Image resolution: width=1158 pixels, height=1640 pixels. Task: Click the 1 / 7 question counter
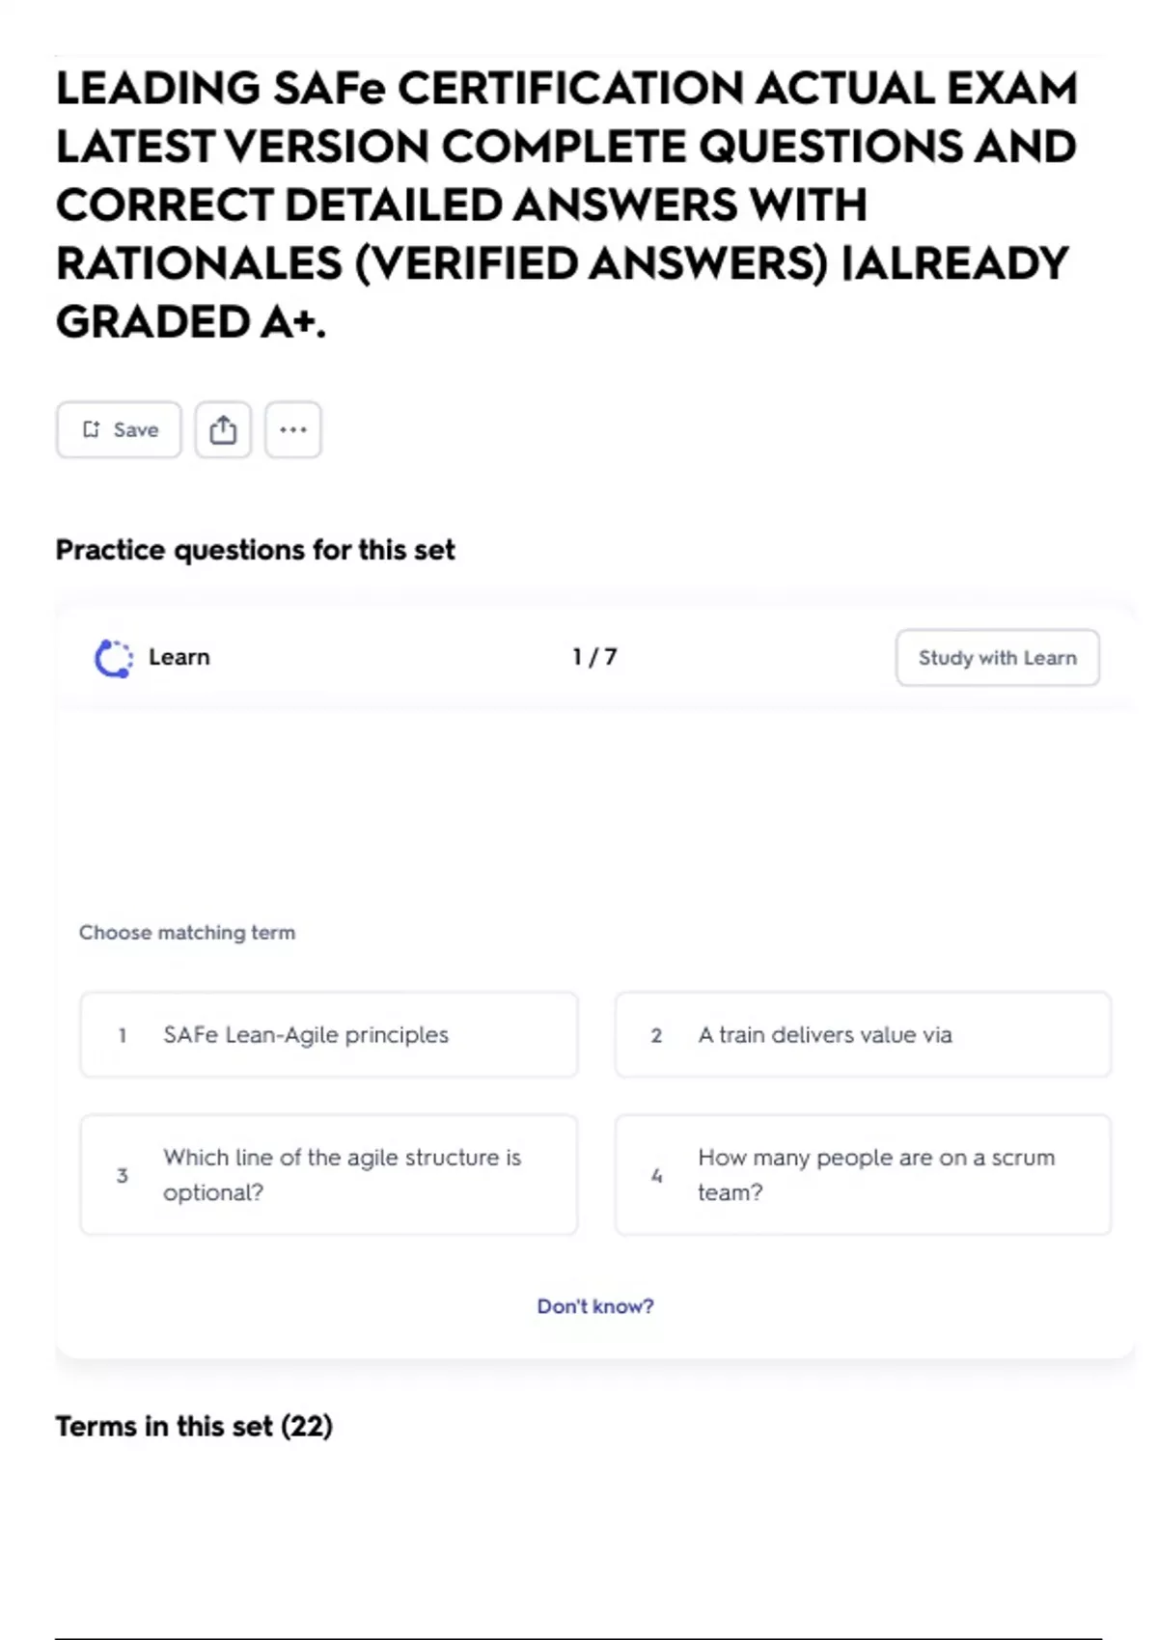[x=594, y=657]
